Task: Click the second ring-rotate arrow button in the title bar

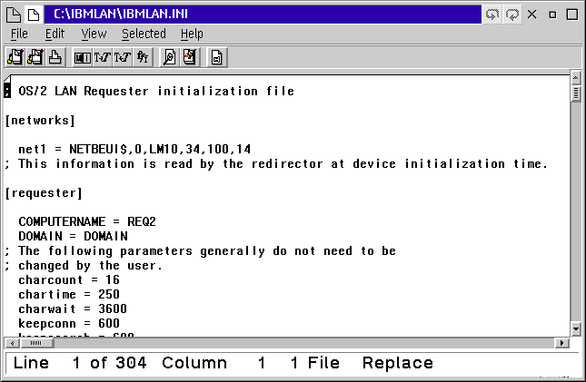Action: tap(512, 15)
